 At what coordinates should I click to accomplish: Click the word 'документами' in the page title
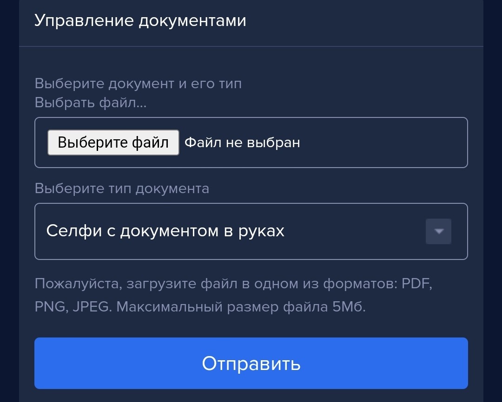[192, 21]
